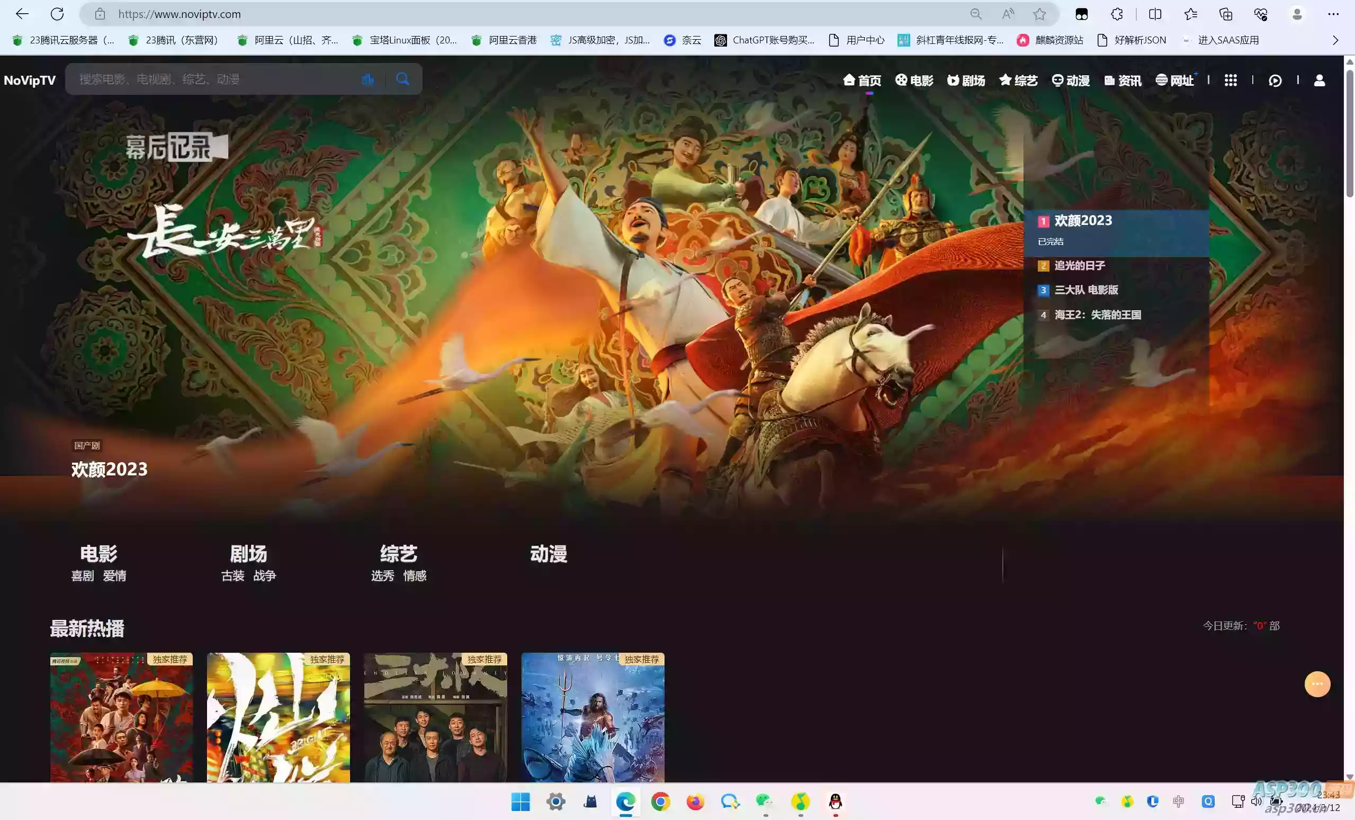The height and width of the screenshot is (820, 1355).
Task: Open the 三大队 poster thumbnail
Action: click(x=436, y=718)
